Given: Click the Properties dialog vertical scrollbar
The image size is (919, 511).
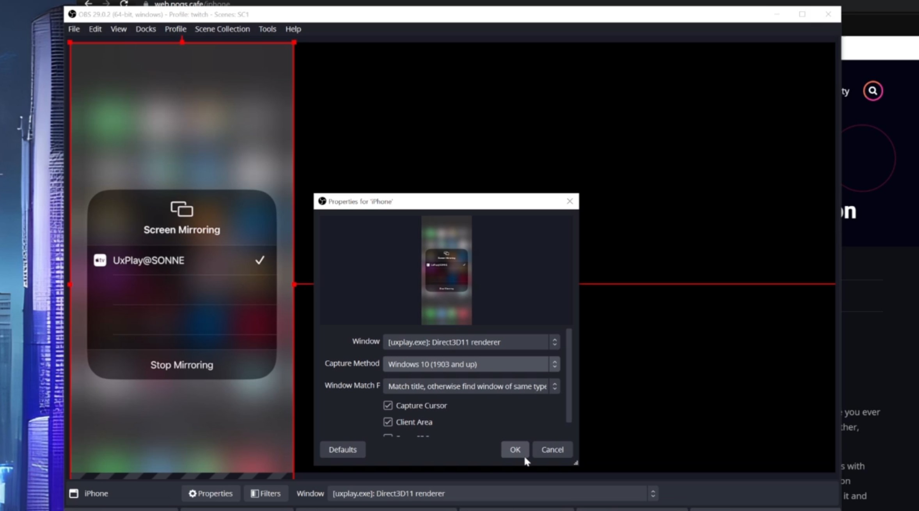Looking at the screenshot, I should click(x=569, y=375).
